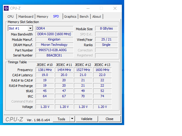Click the Module Manuf. value Kingston
This screenshot has height=136, width=182.
(x=54, y=39)
